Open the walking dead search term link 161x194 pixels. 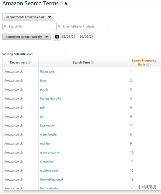coord(51,179)
